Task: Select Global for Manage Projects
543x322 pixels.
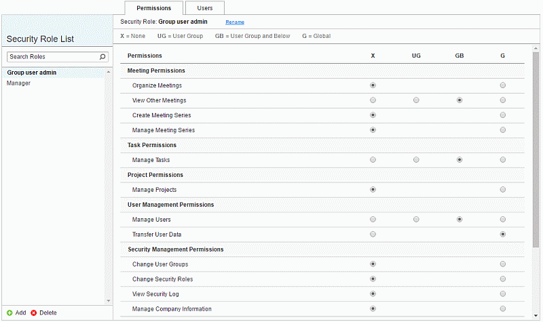Action: click(x=502, y=190)
